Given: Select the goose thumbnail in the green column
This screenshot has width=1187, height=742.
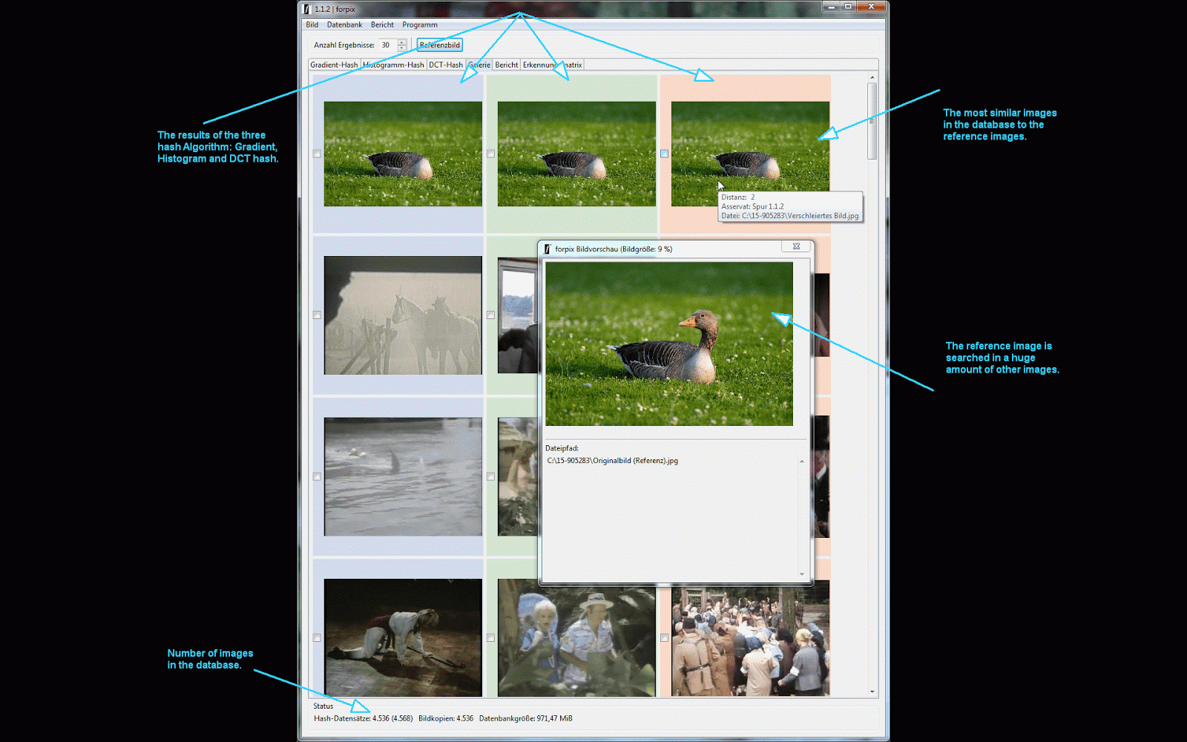Looking at the screenshot, I should point(576,154).
